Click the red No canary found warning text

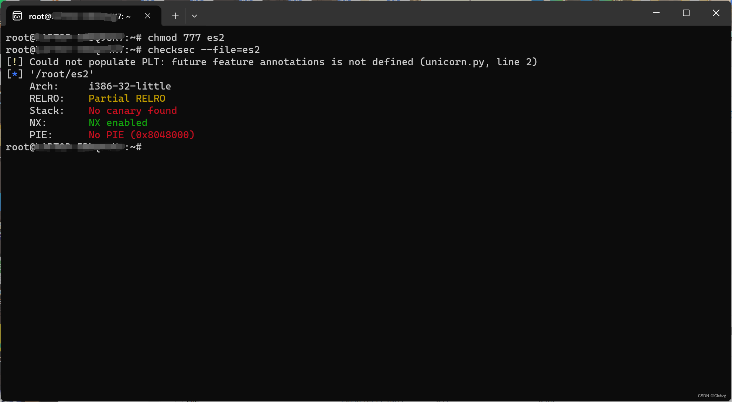coord(133,111)
